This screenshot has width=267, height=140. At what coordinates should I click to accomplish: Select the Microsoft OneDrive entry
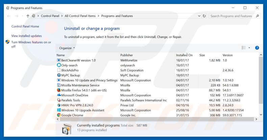tap(75, 95)
